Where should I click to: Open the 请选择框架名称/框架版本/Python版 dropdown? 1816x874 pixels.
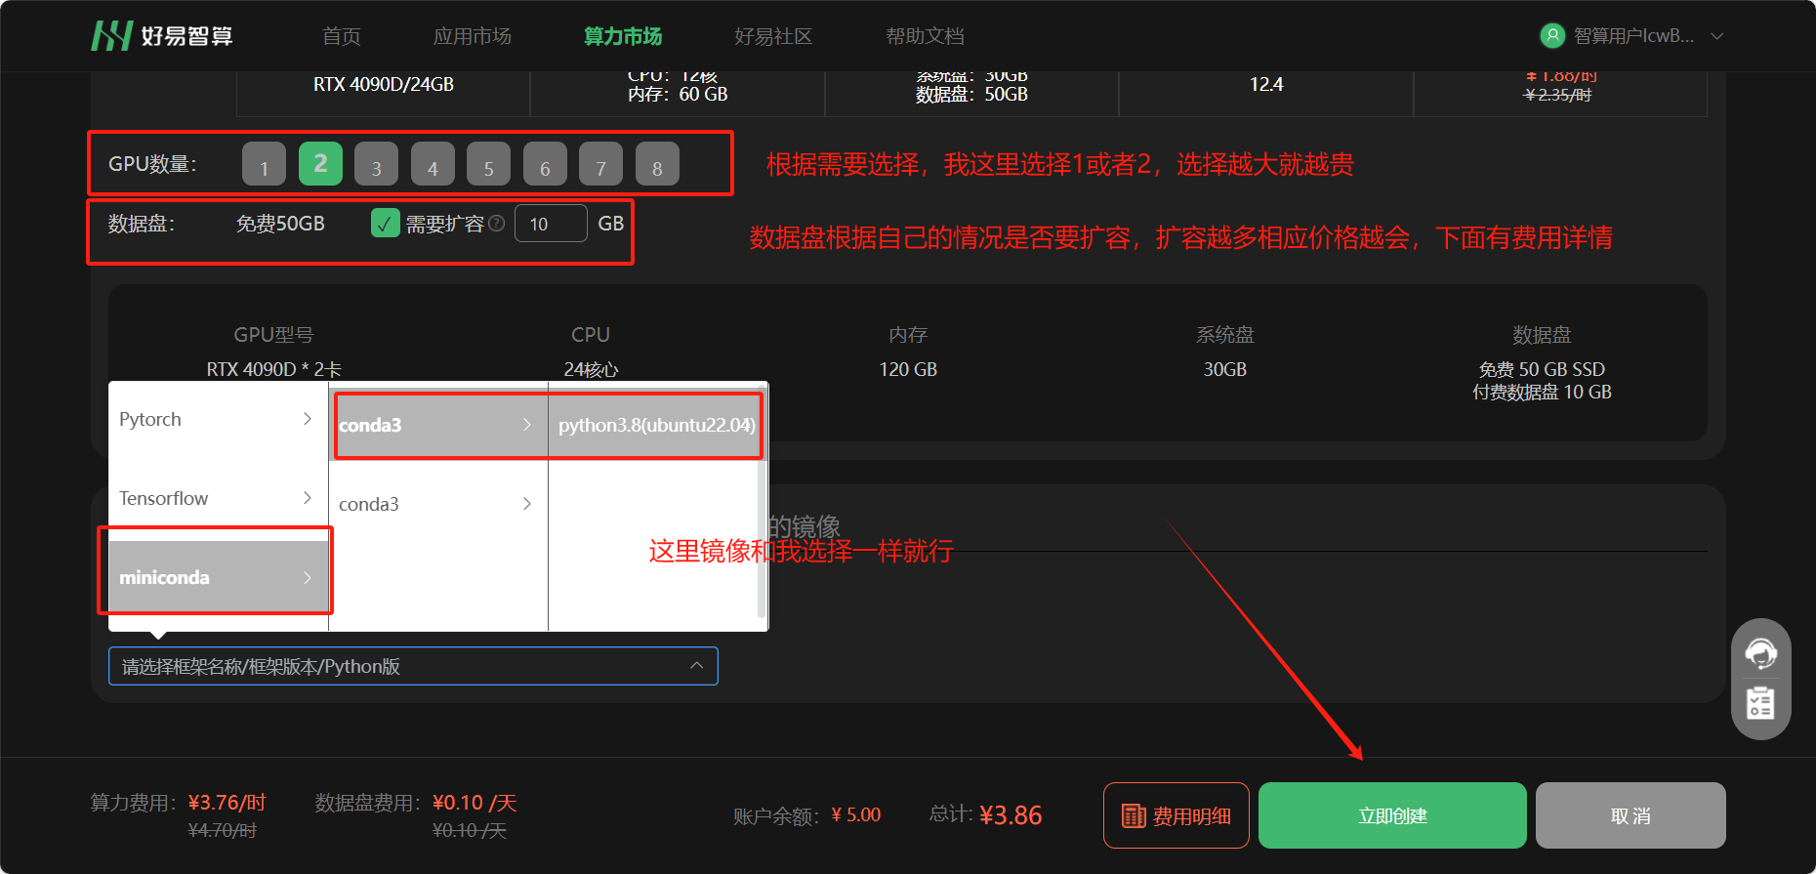(413, 666)
